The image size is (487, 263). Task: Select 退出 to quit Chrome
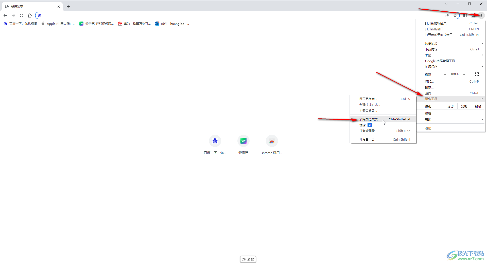tap(450, 128)
